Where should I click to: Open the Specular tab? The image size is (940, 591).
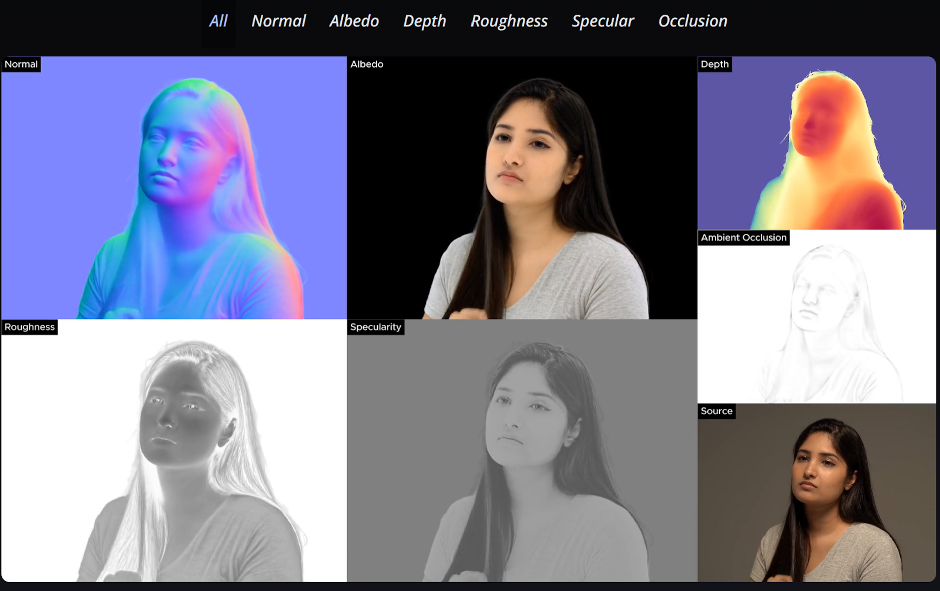(603, 21)
